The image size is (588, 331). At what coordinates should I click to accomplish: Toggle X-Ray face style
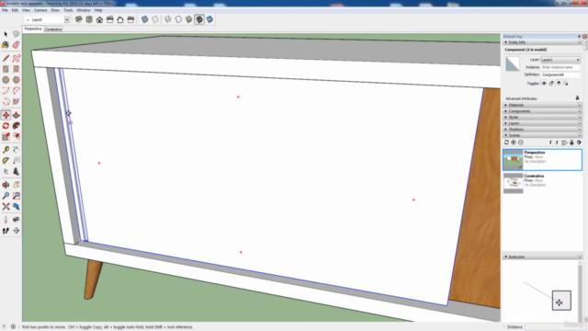[x=145, y=19]
